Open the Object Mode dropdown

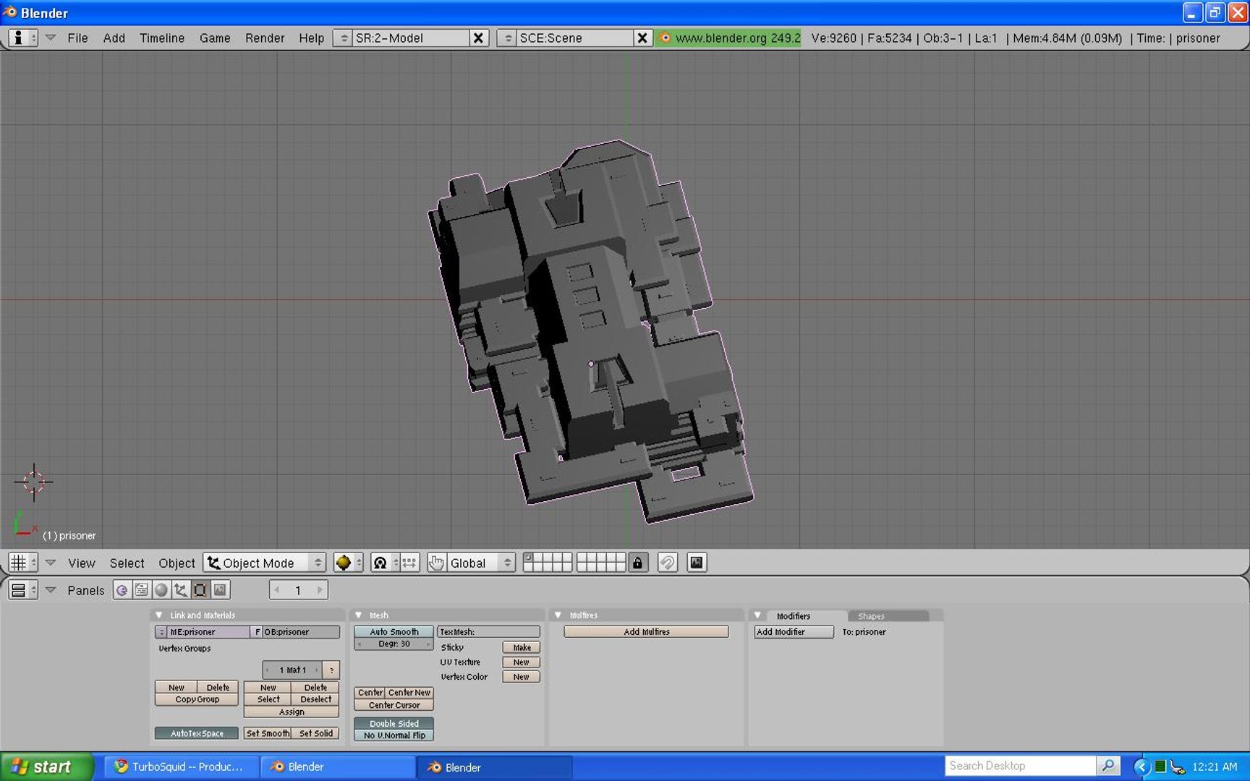pyautogui.click(x=265, y=563)
